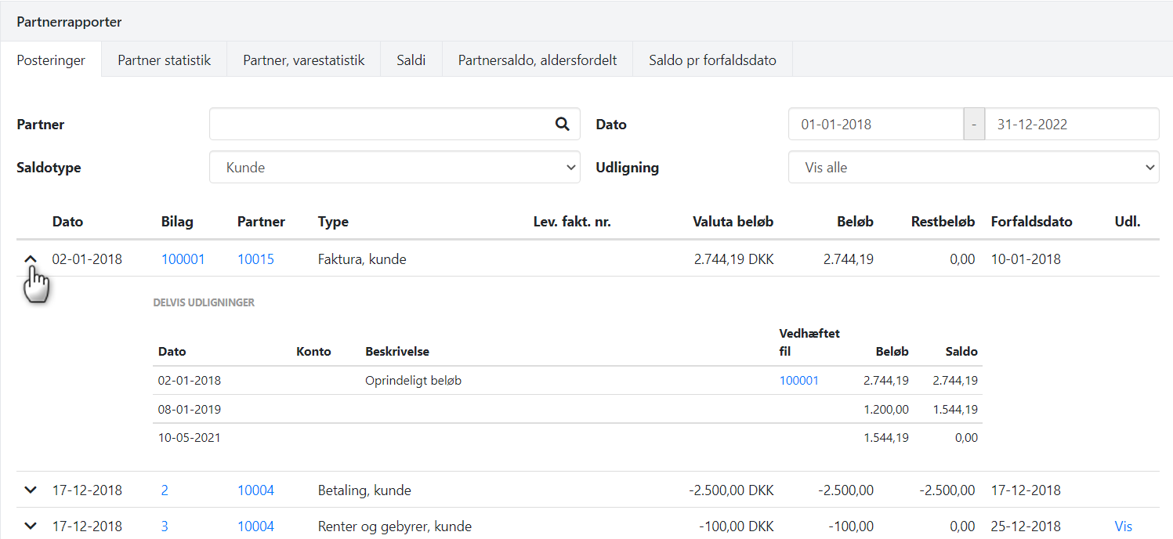This screenshot has width=1173, height=539.
Task: Open the Partnersaldo, aldersfordelt tab
Action: coord(537,59)
